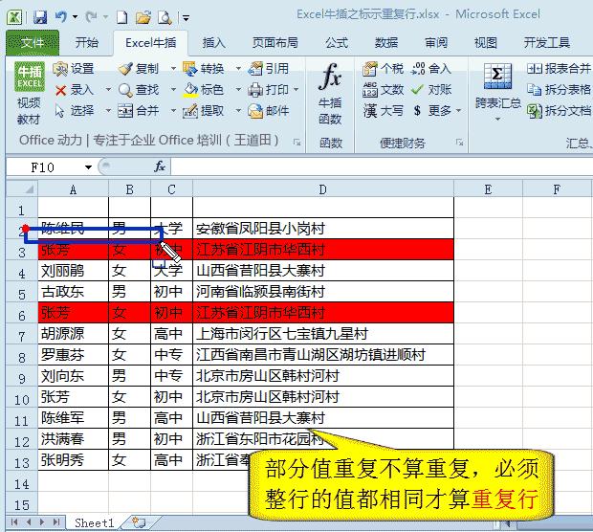The height and width of the screenshot is (532, 593).
Task: Open the 文件 File tab
Action: point(33,43)
